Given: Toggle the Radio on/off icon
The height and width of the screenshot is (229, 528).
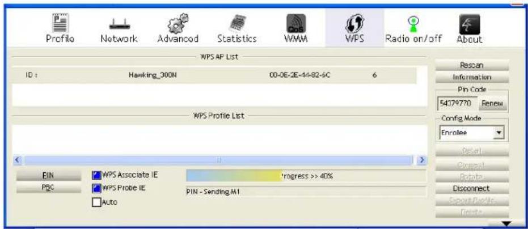Looking at the screenshot, I should pyautogui.click(x=413, y=28).
